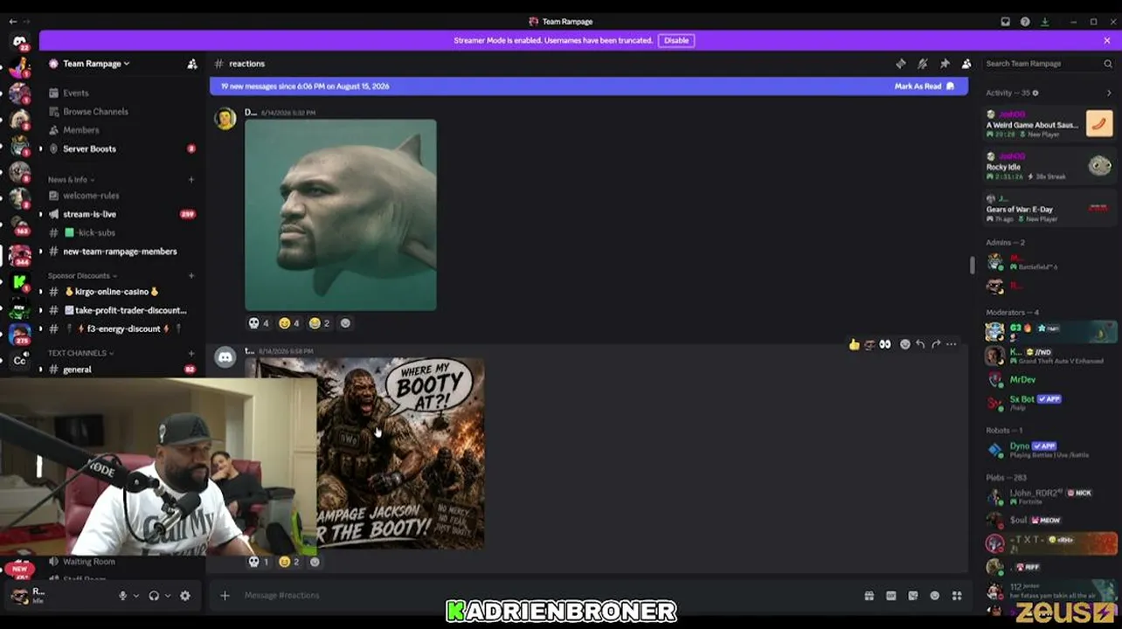Click the invite people icon beside Team Rampage
This screenshot has height=629, width=1122.
(x=192, y=64)
